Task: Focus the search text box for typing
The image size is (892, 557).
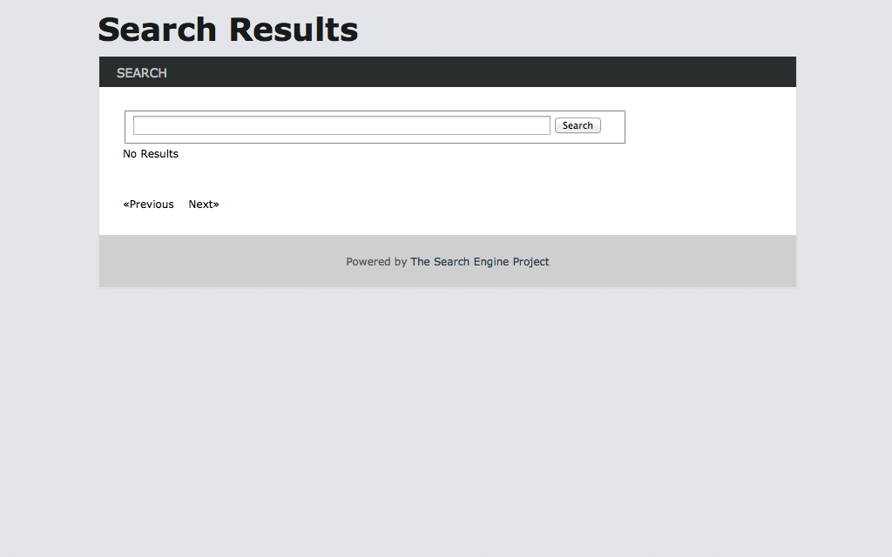Action: click(x=340, y=124)
